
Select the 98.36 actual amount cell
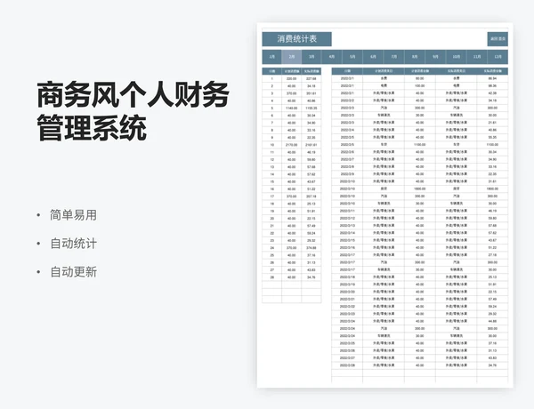coord(492,85)
